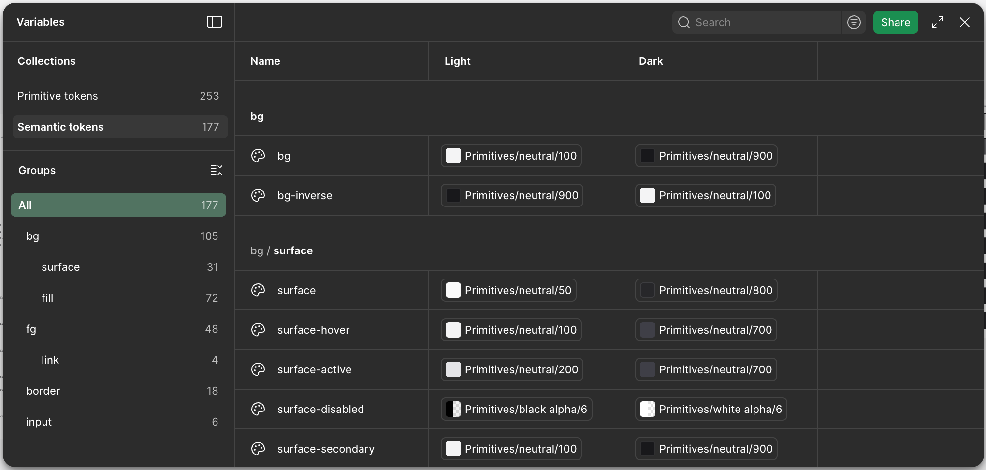Select the bg group in sidebar

tap(118, 236)
